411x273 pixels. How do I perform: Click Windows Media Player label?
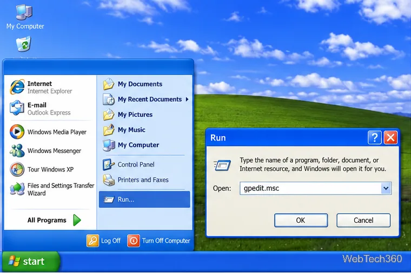tap(57, 132)
